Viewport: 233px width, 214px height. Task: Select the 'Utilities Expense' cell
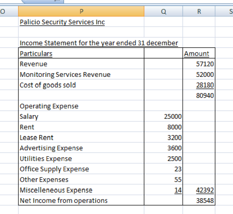point(81,158)
